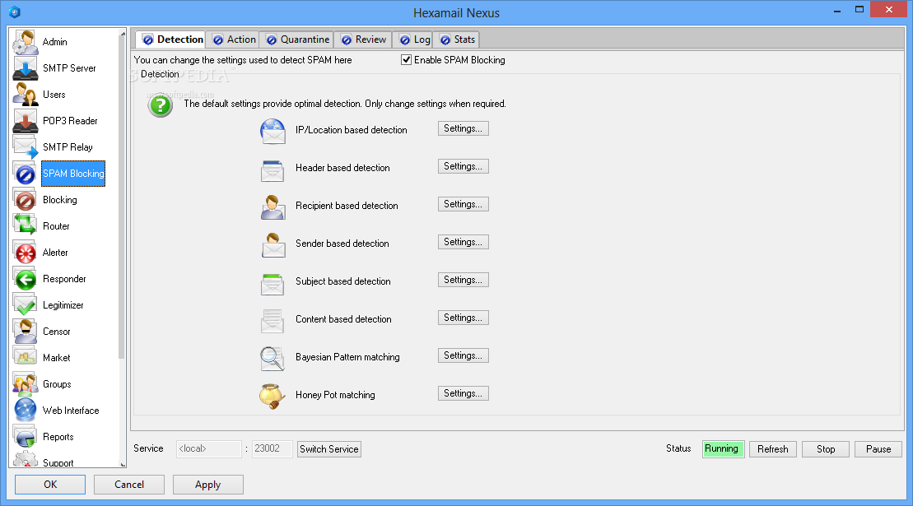Select the SMTP Server icon
The image size is (913, 506).
[x=26, y=68]
